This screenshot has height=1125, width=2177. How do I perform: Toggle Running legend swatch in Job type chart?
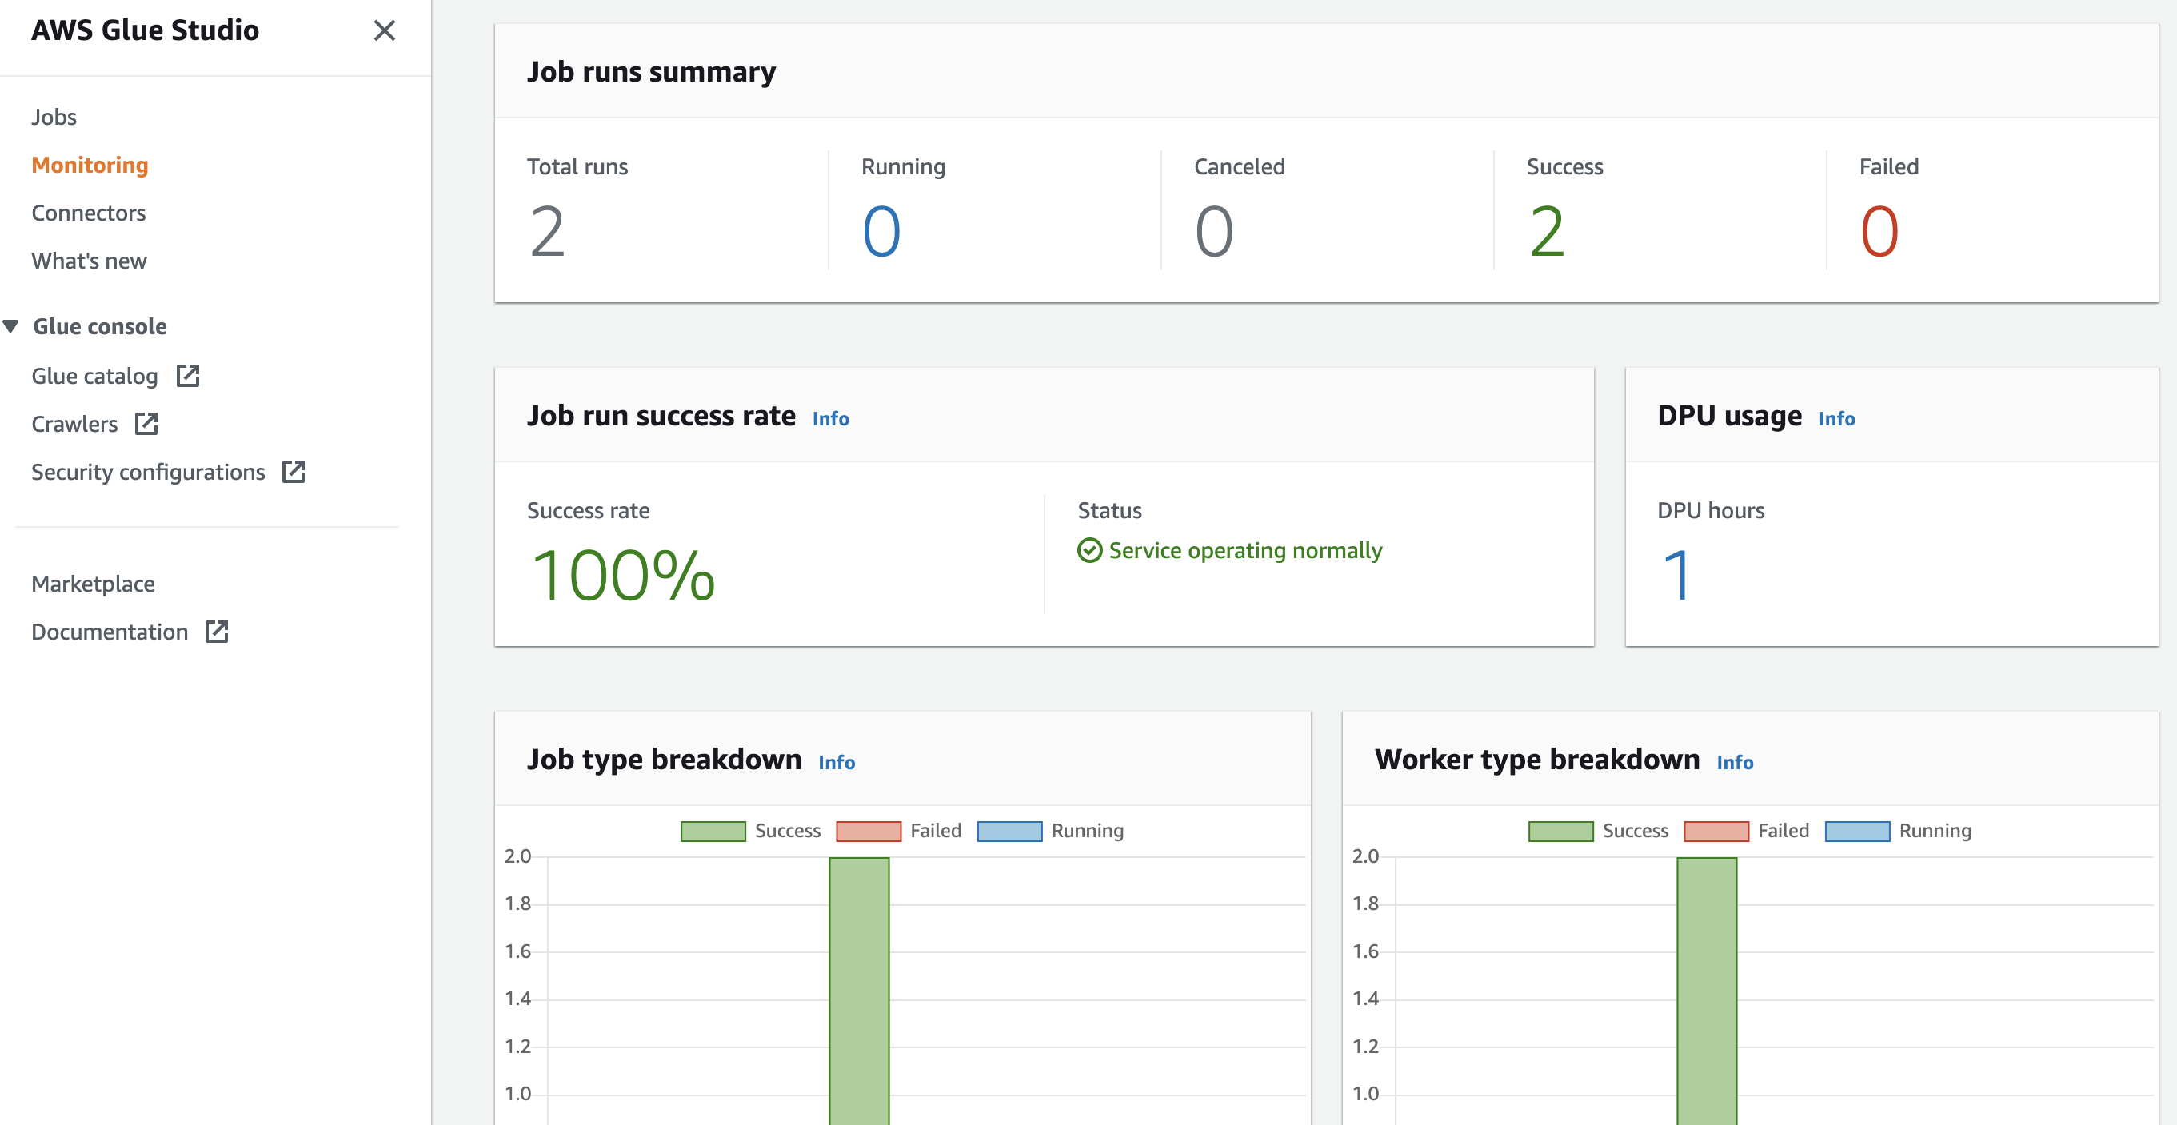point(1009,831)
